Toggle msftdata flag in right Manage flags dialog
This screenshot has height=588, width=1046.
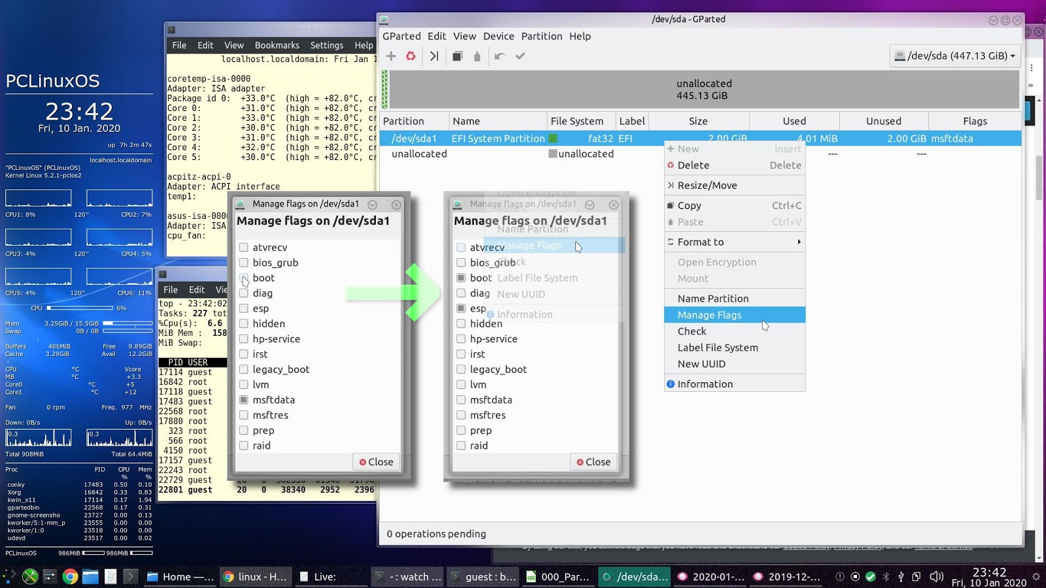[461, 400]
